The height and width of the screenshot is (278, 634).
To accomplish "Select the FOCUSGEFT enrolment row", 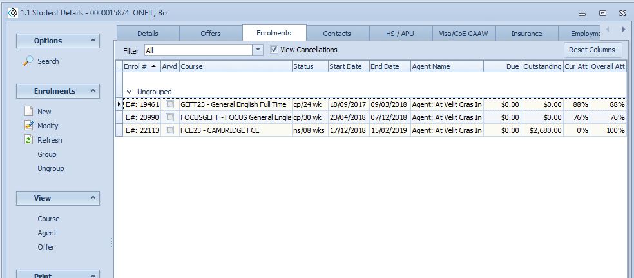I will [x=235, y=117].
